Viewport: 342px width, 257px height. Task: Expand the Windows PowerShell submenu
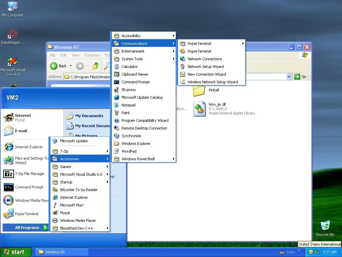coord(144,159)
